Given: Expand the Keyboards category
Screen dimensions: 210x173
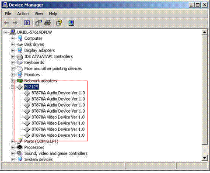Looking at the screenshot, I should [x=13, y=62].
